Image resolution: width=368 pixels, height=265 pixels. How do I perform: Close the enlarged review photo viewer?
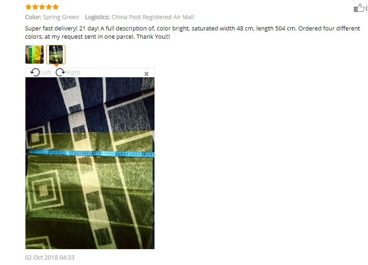[x=146, y=74]
